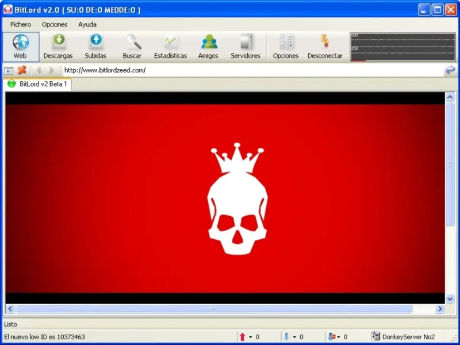The height and width of the screenshot is (345, 460).
Task: Click the blue download arrow in status bar
Action: (286, 337)
